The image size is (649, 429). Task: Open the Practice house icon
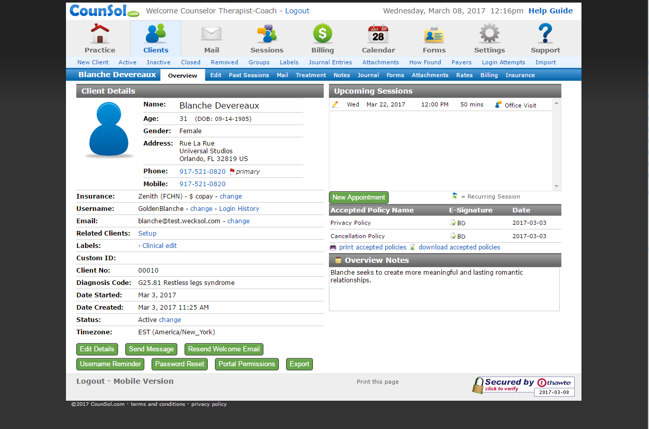point(100,33)
